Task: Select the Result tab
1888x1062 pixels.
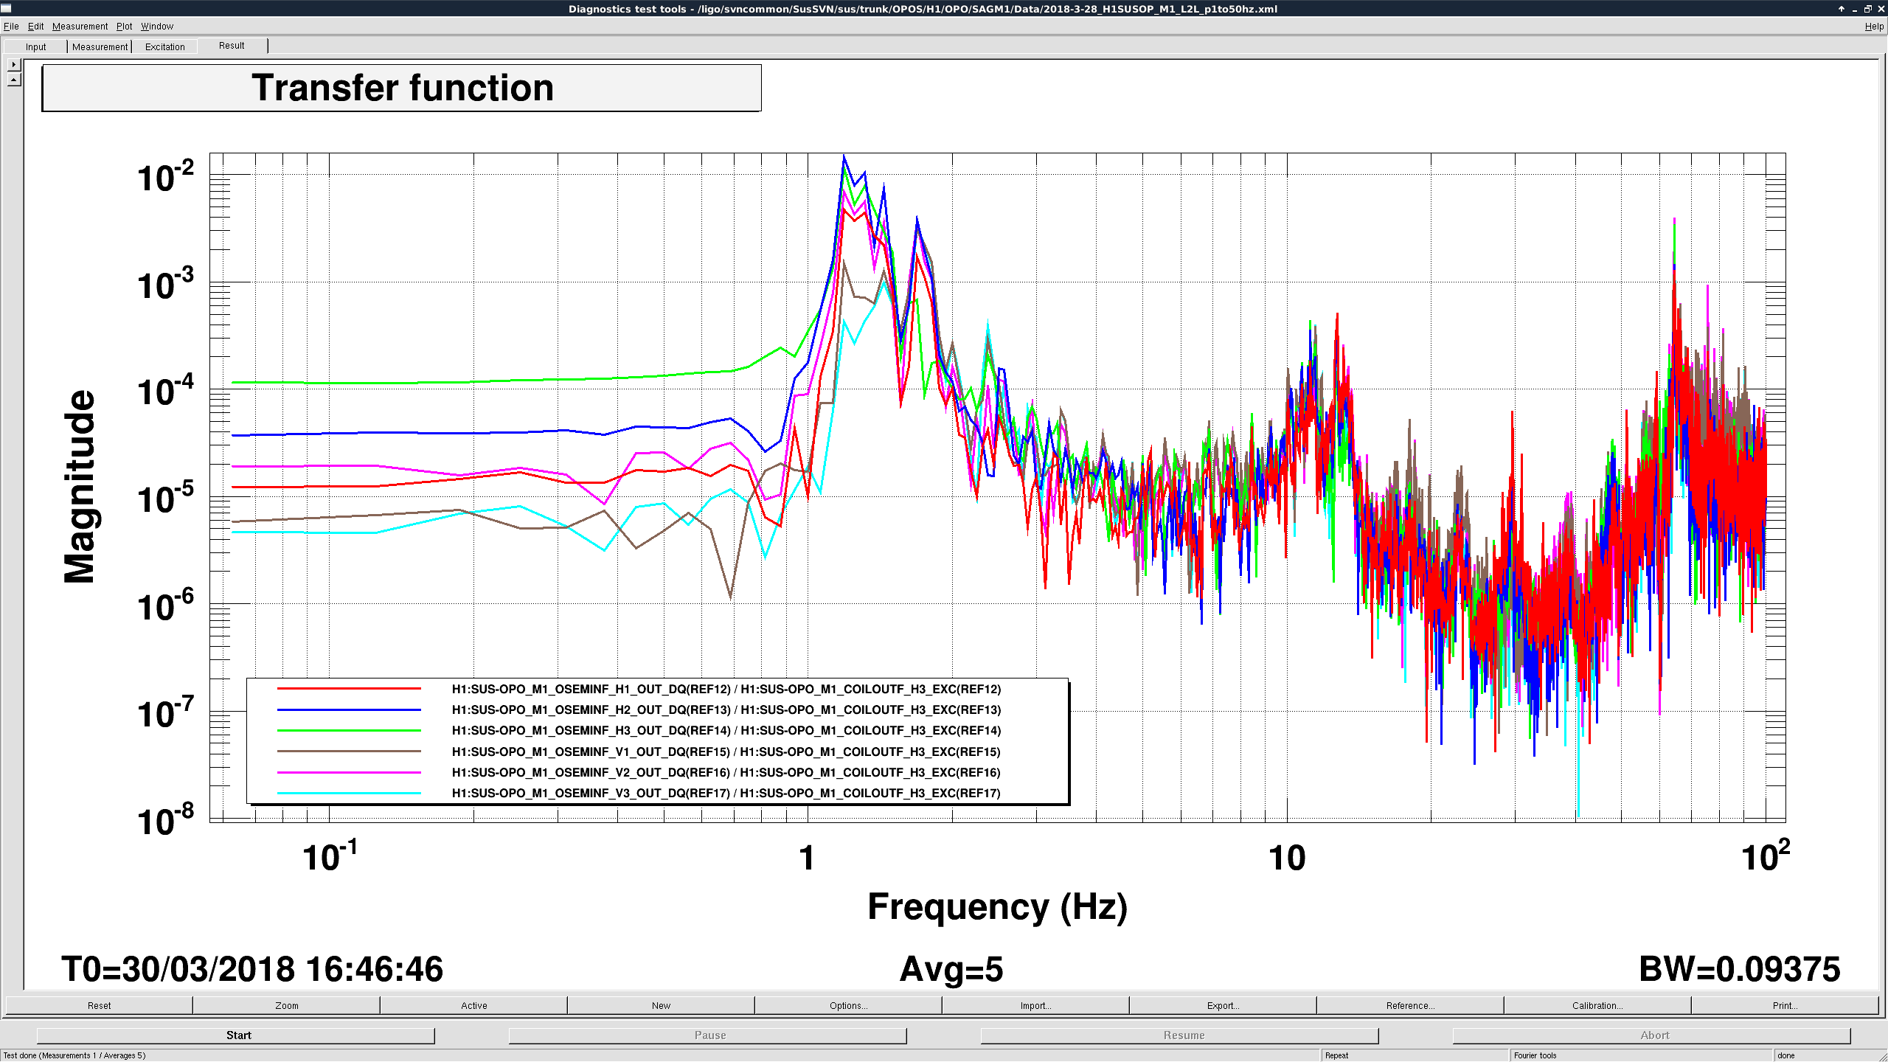Action: click(232, 45)
